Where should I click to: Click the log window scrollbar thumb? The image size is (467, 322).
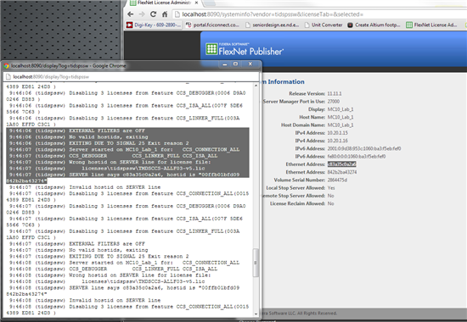(256, 263)
